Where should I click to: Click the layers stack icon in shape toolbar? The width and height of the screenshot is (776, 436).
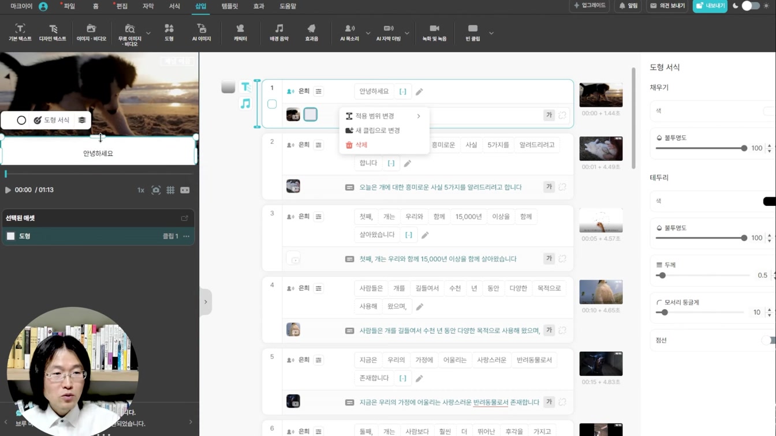pyautogui.click(x=82, y=120)
